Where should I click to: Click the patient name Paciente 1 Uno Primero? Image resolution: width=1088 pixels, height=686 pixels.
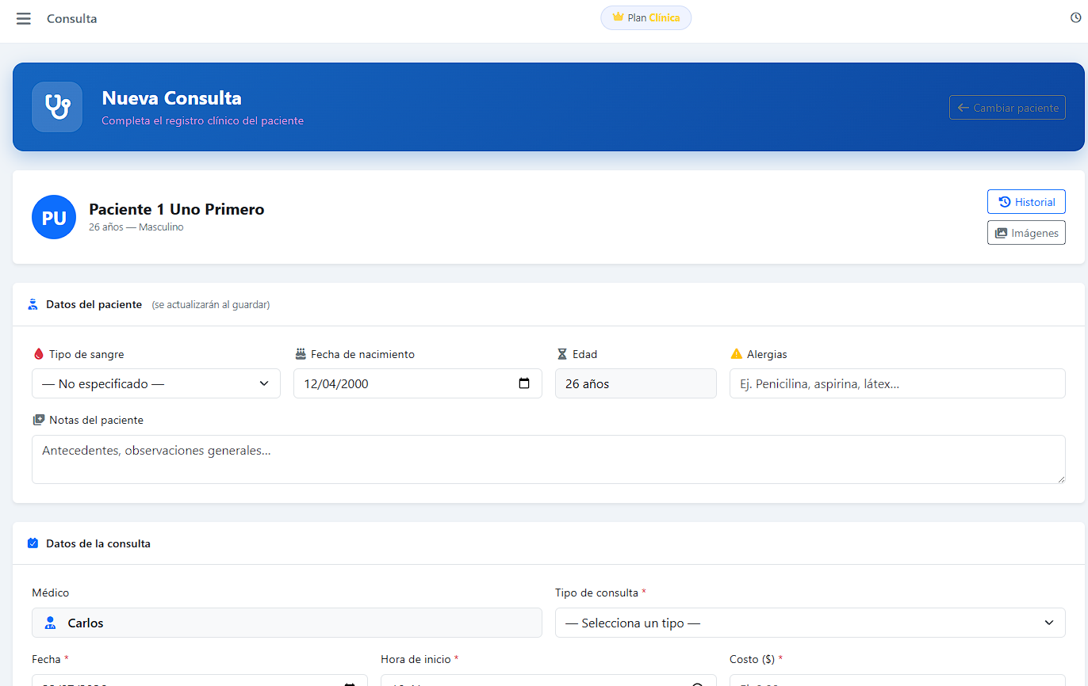(x=177, y=209)
